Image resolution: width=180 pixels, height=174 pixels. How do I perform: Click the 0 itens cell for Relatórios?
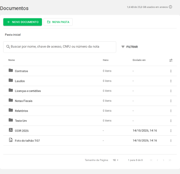click(107, 111)
